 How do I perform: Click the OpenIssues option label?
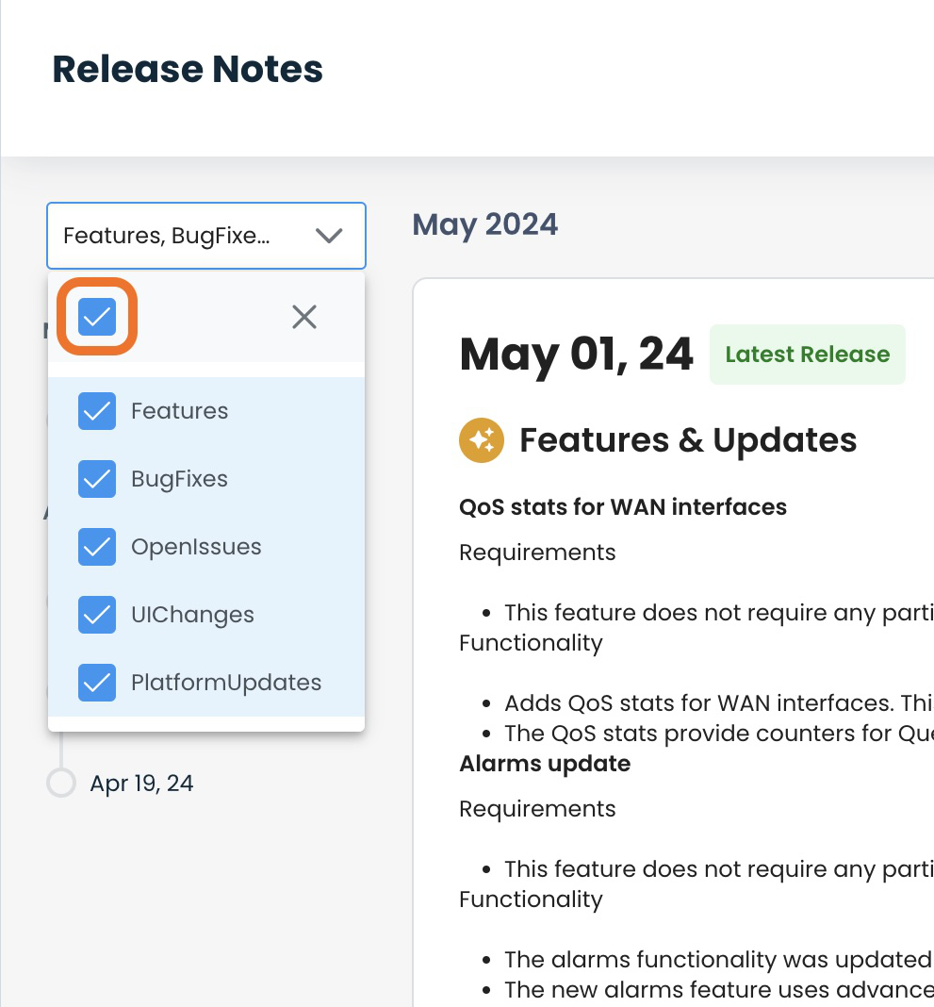point(196,547)
